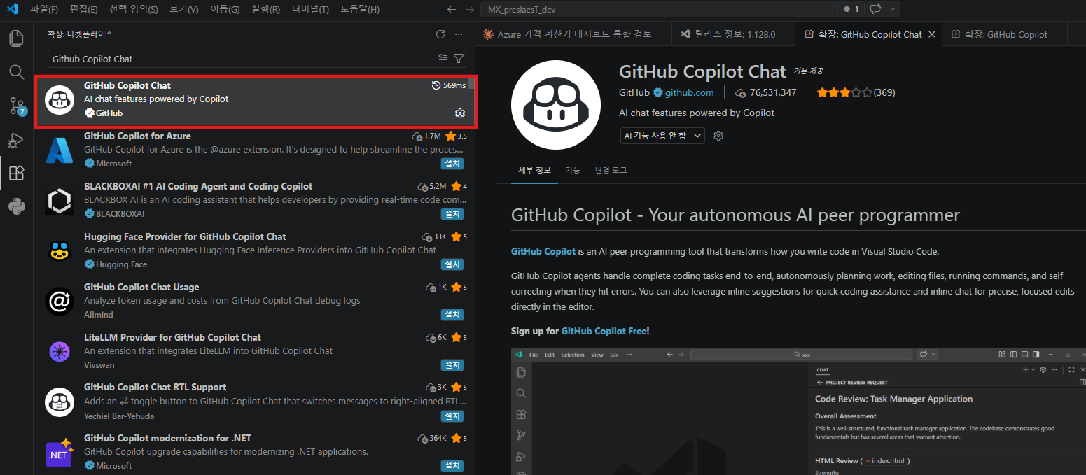Click the Go Back arrow in title bar

pos(452,10)
